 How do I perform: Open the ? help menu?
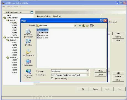(20, 7)
